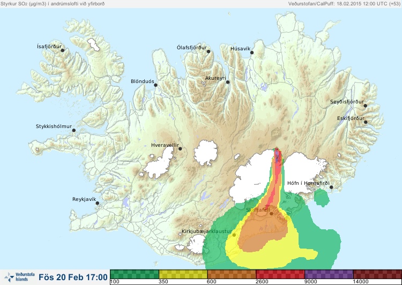This screenshot has height=285, width=402.
Task: Click the Reykjavík city dot
Action: tap(98, 203)
